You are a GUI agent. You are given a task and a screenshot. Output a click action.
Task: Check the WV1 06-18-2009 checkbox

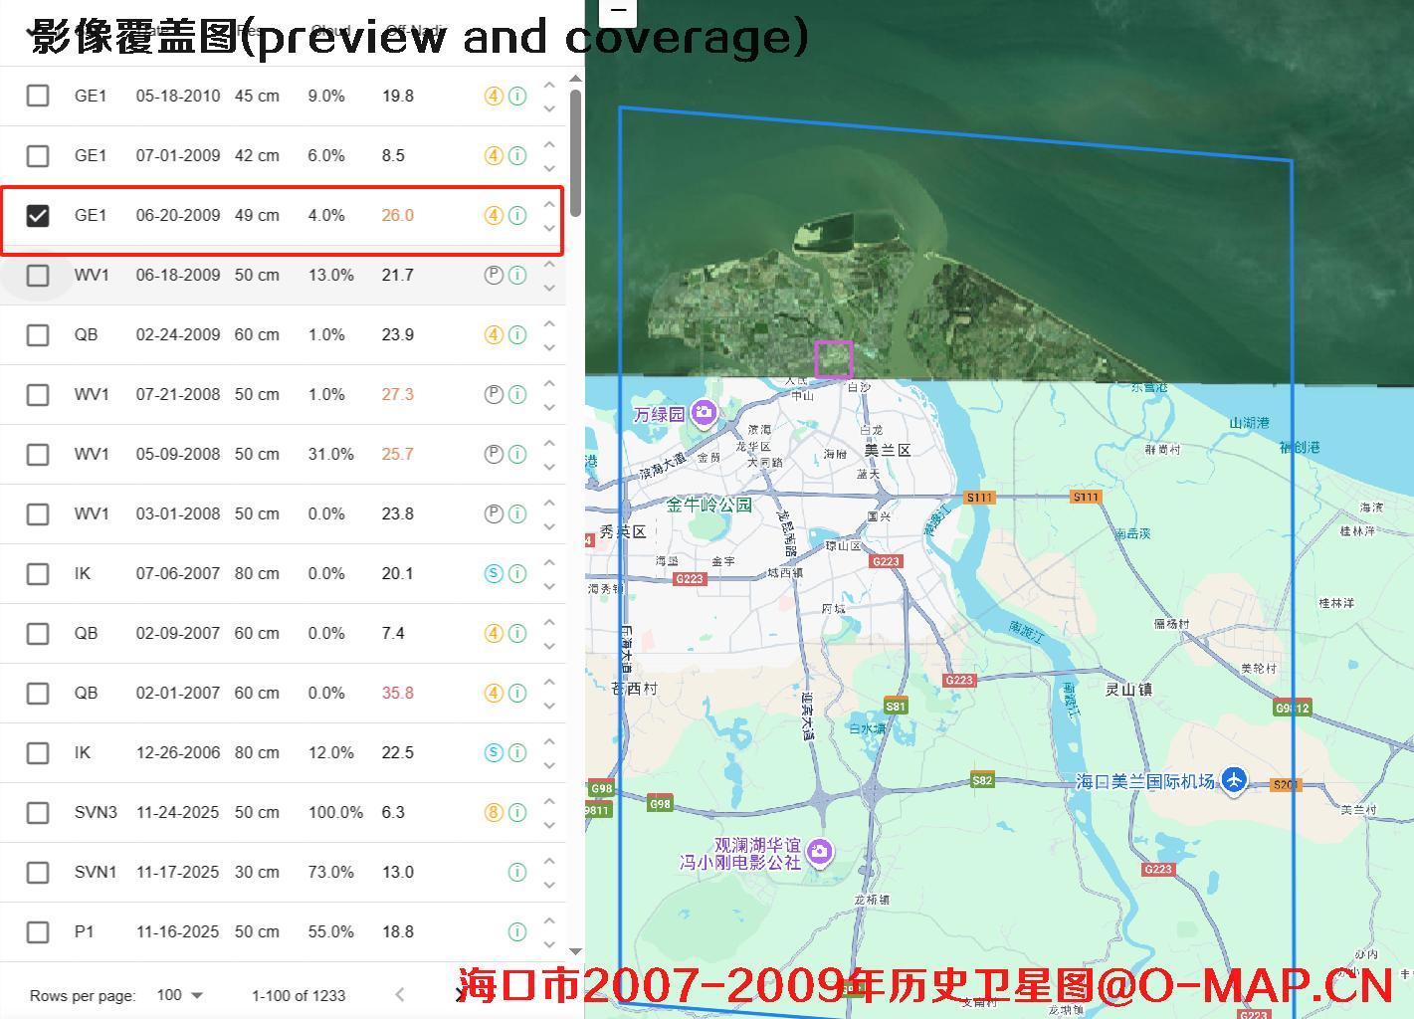tap(38, 275)
